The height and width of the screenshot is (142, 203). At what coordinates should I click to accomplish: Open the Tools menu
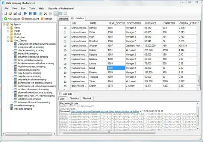tap(32, 9)
